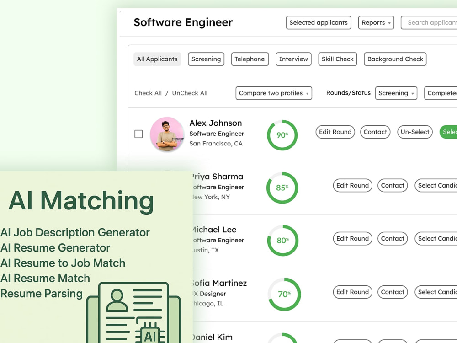Click the Rounds/Status label
Viewport: 457px width, 343px height.
point(348,93)
